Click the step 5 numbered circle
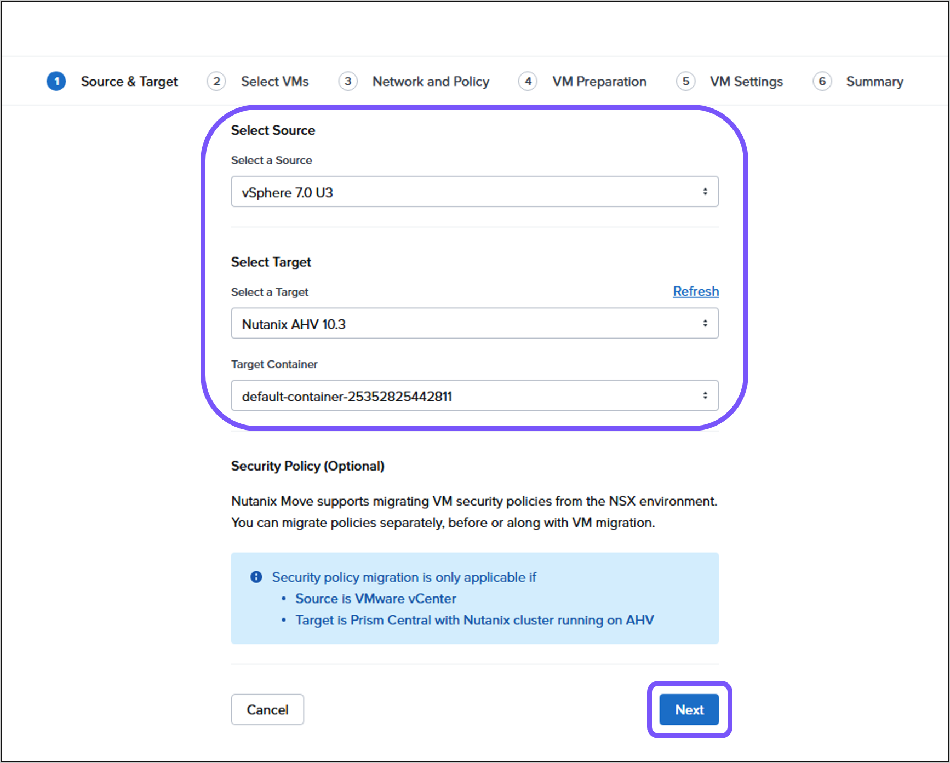 685,82
